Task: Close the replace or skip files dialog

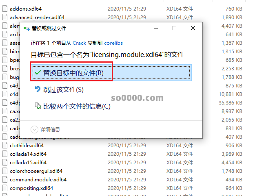Action: [193, 28]
